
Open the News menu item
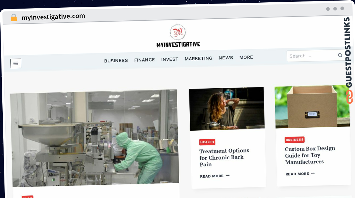pyautogui.click(x=226, y=58)
